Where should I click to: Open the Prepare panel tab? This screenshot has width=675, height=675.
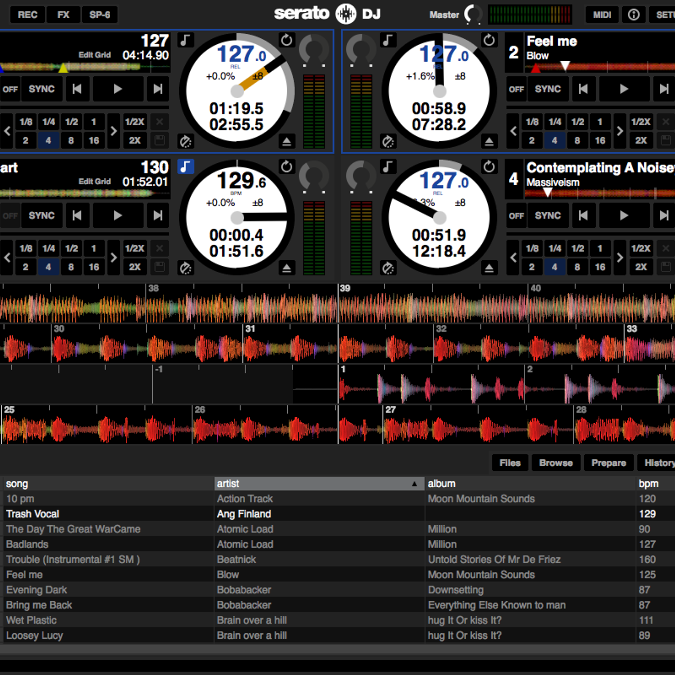[609, 463]
